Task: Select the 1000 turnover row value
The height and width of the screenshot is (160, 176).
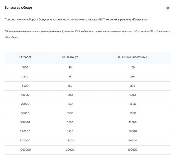Action: pos(25,68)
